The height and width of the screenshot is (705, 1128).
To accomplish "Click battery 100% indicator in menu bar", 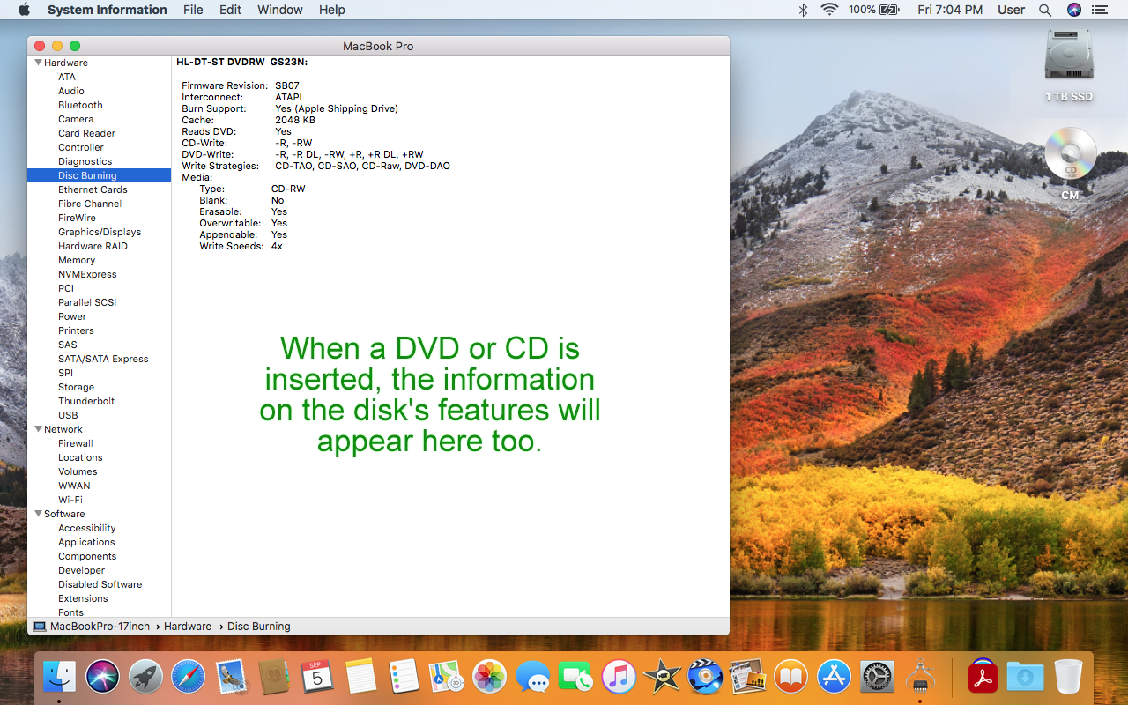I will pyautogui.click(x=873, y=10).
